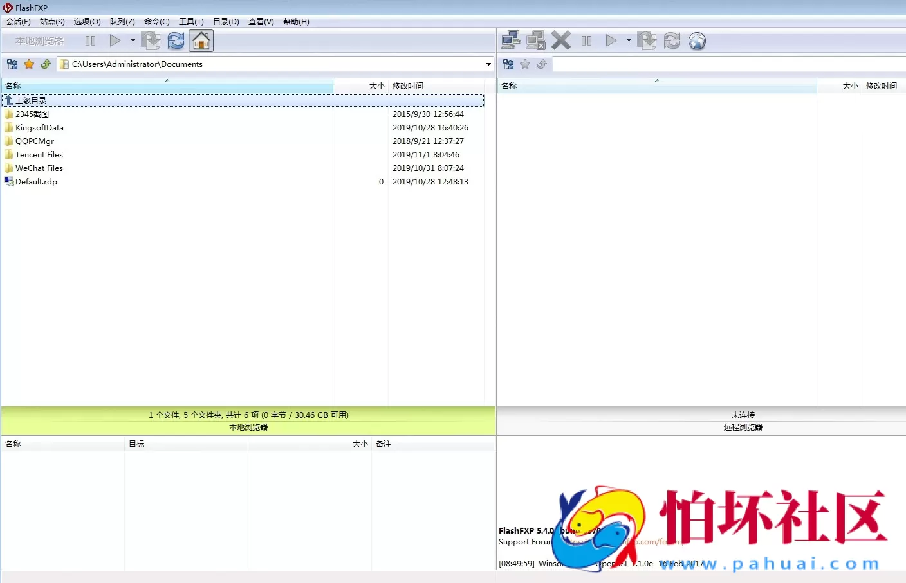This screenshot has width=906, height=583.
Task: Select the Default.rdp file
Action: tap(36, 182)
